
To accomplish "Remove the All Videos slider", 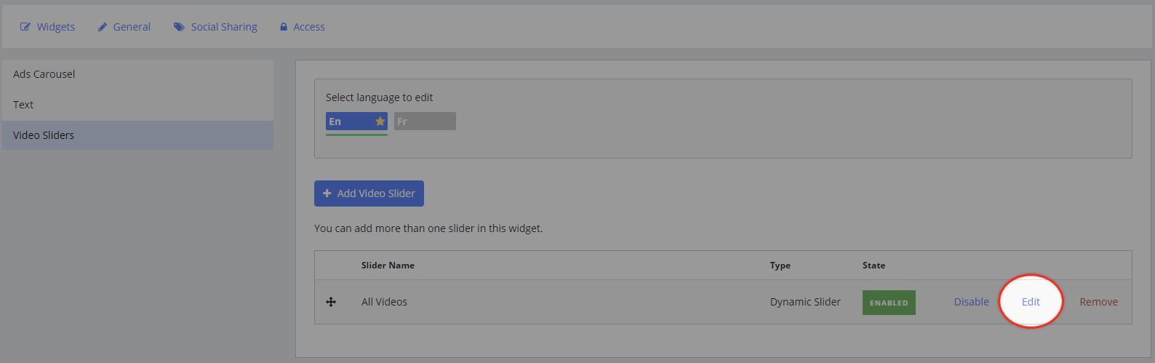I will point(1098,302).
